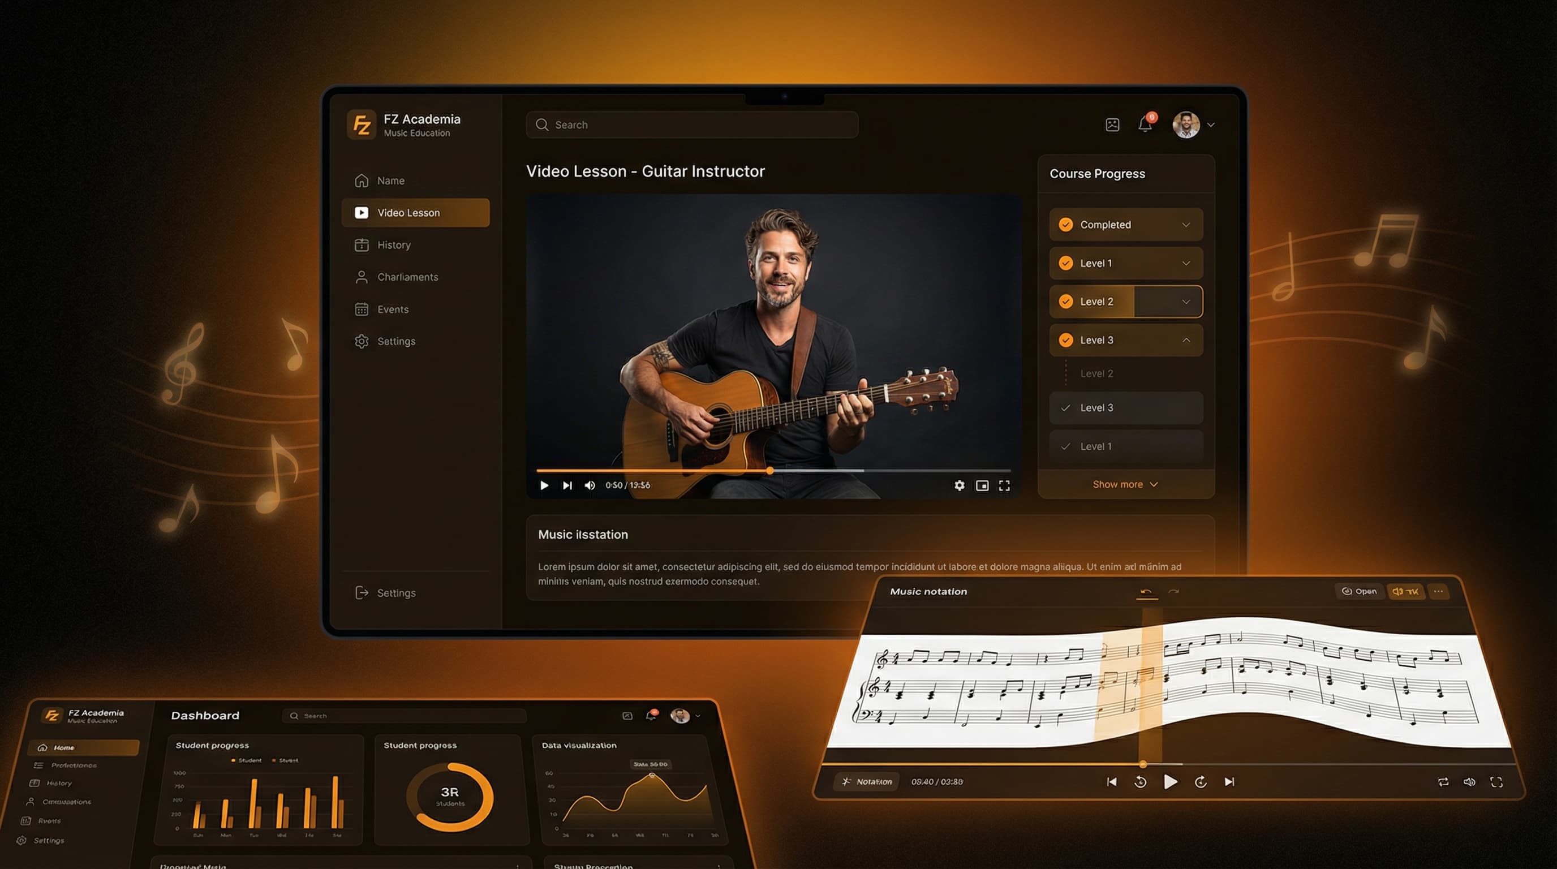Image resolution: width=1557 pixels, height=869 pixels.
Task: Toggle the Level 1 orange checkmark
Action: coord(1065,264)
